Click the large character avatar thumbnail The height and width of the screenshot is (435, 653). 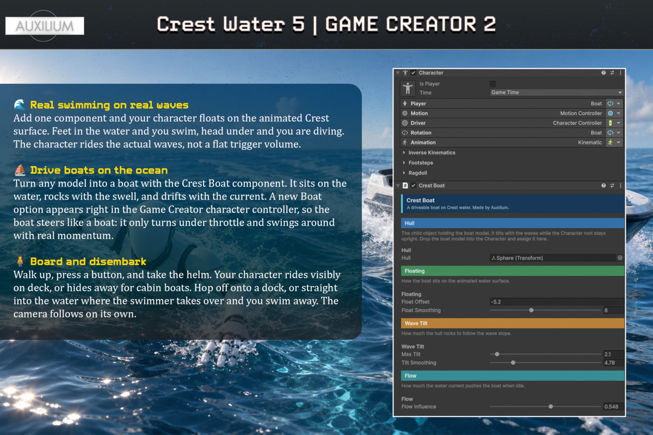click(408, 88)
